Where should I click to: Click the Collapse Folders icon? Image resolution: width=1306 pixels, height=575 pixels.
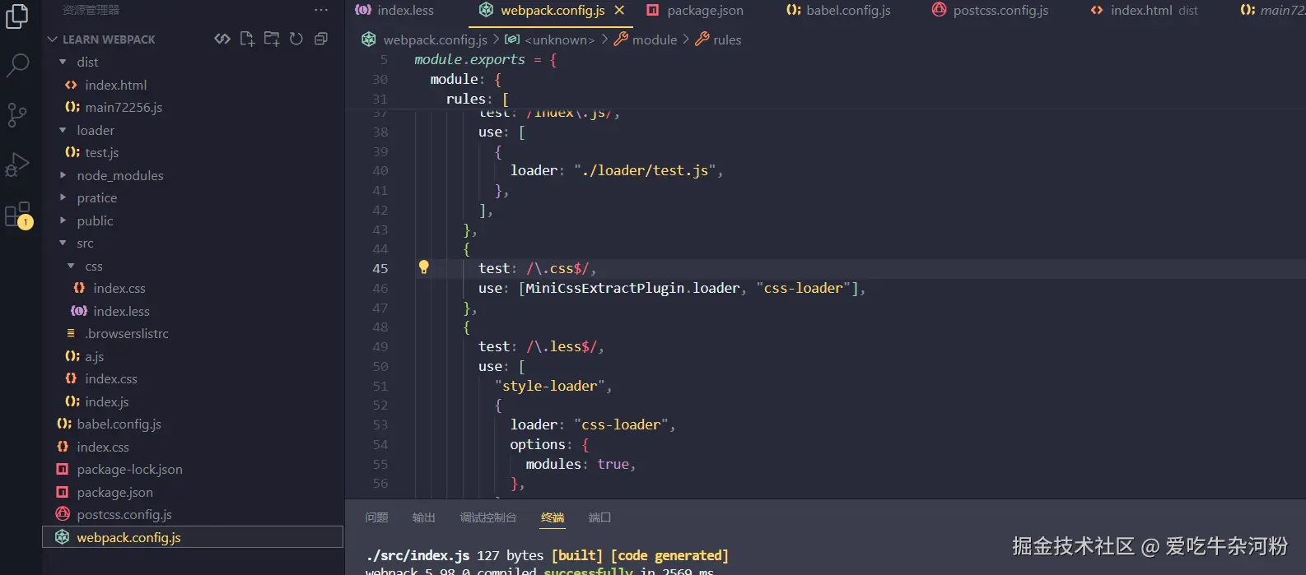coord(321,39)
